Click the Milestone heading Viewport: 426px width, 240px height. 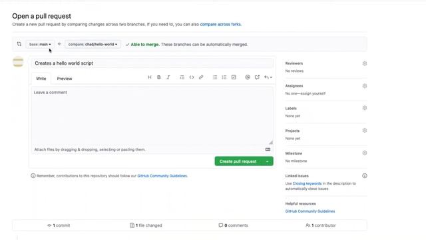pos(294,153)
